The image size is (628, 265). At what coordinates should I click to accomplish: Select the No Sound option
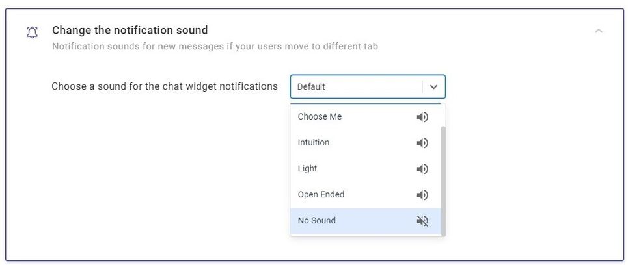point(366,221)
